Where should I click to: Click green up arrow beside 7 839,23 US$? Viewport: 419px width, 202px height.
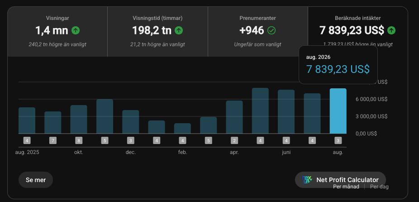[391, 30]
